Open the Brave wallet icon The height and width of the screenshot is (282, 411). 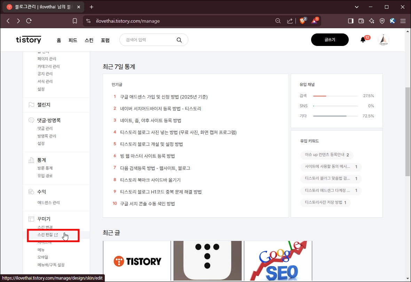coord(361,21)
